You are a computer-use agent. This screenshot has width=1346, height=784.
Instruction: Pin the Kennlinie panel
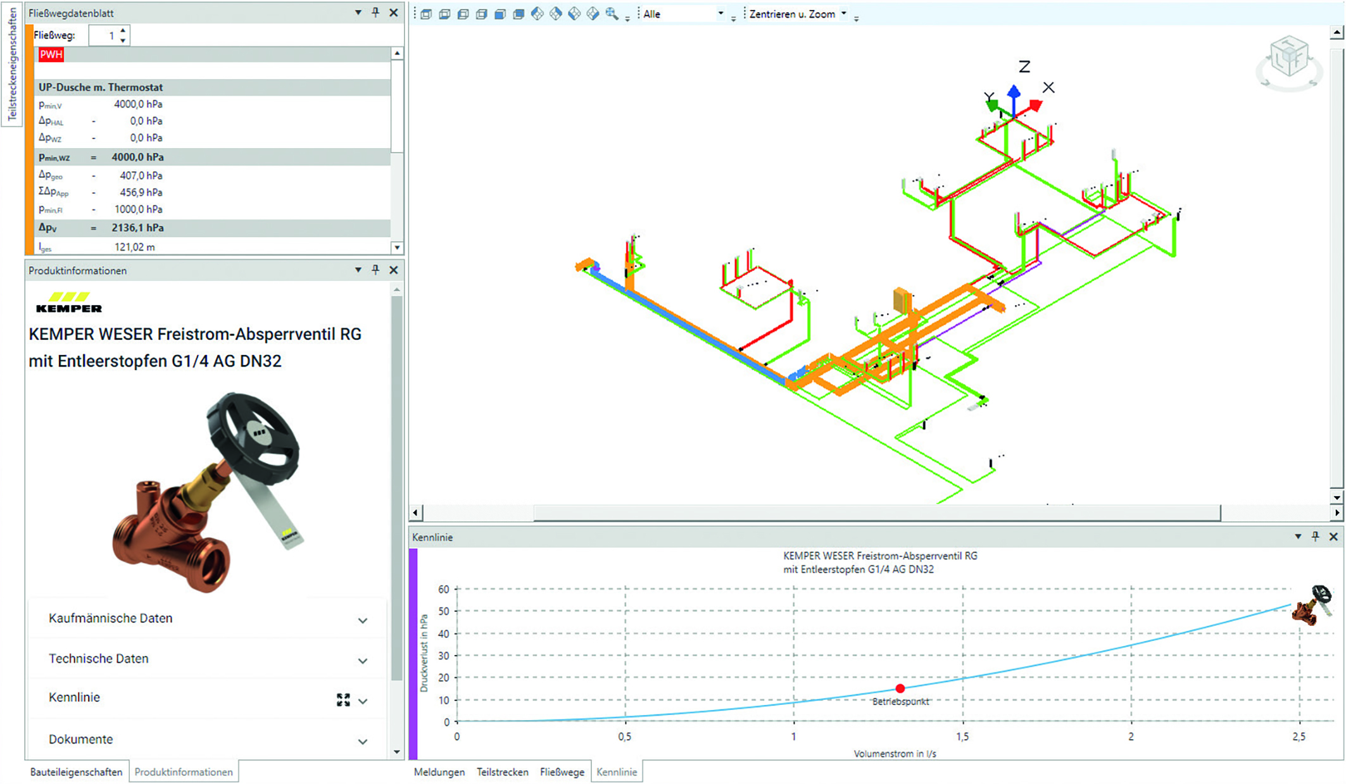1316,537
